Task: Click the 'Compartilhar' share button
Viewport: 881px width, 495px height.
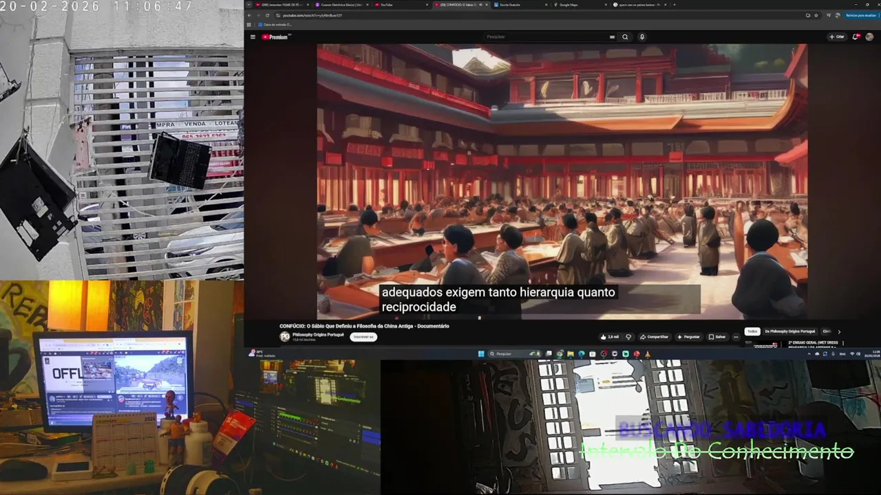Action: pyautogui.click(x=654, y=337)
